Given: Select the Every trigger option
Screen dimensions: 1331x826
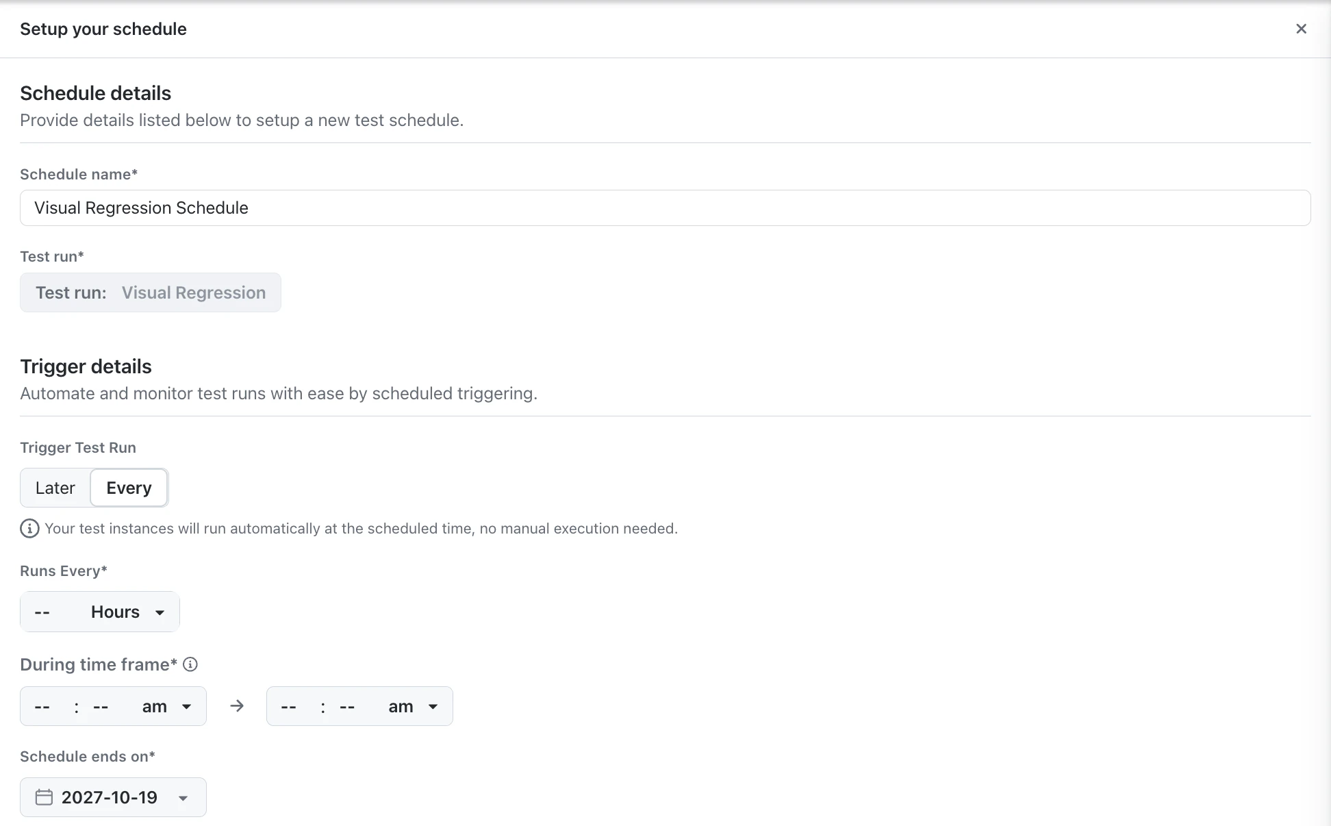Looking at the screenshot, I should pos(129,488).
